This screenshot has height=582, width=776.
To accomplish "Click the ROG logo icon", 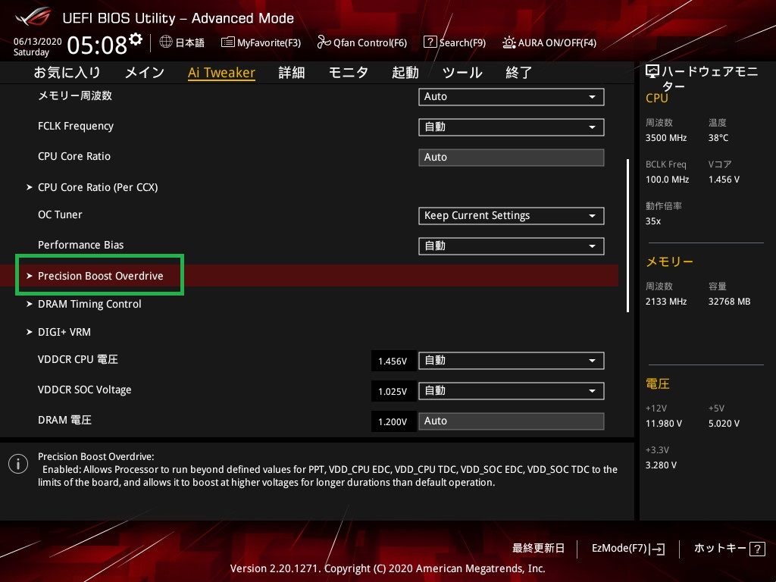I will (x=33, y=17).
